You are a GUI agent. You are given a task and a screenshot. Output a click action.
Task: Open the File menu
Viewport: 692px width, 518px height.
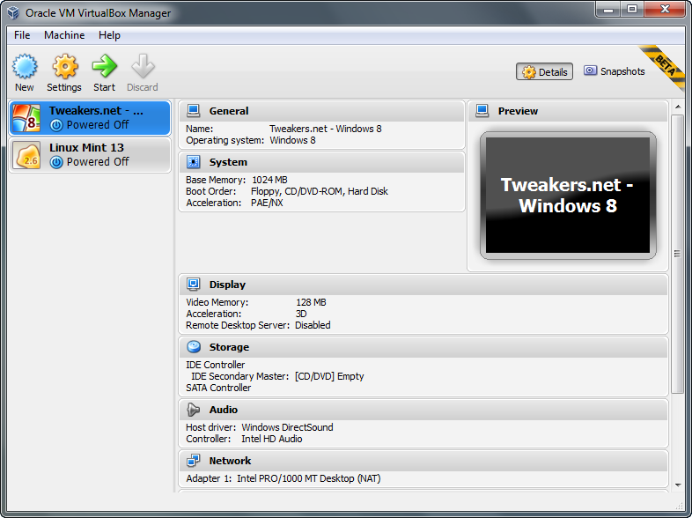(x=22, y=35)
